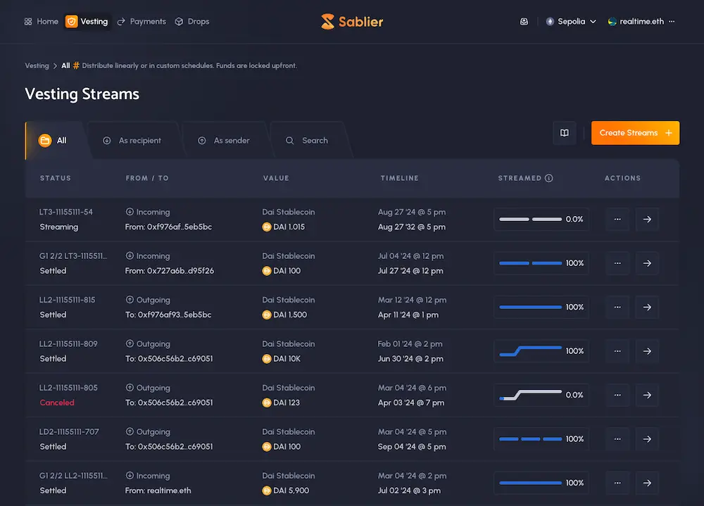Expand the Sepolia network dropdown
Screen dimensions: 704x506
click(x=571, y=22)
